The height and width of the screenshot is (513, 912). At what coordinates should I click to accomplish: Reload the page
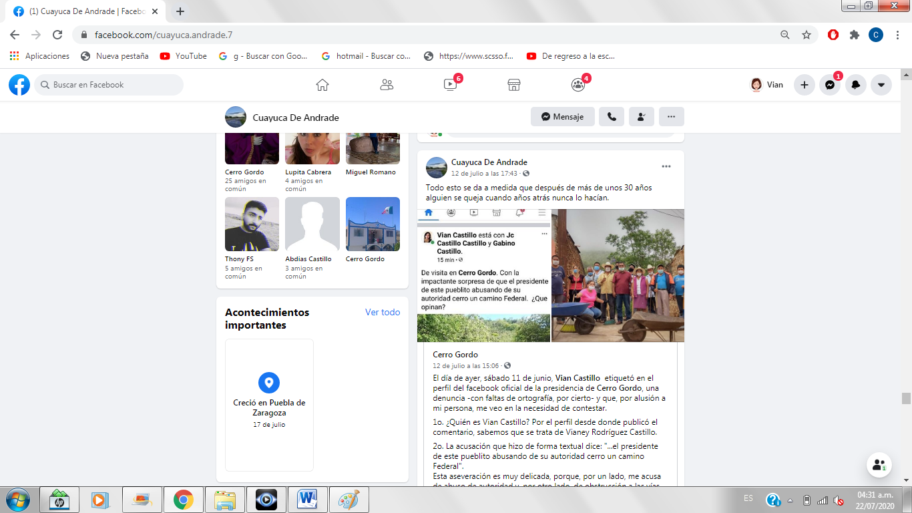(x=58, y=35)
